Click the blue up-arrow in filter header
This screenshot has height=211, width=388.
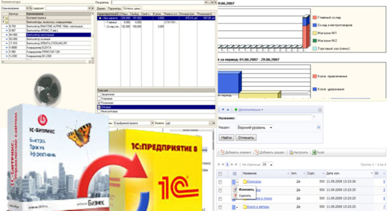(x=228, y=110)
